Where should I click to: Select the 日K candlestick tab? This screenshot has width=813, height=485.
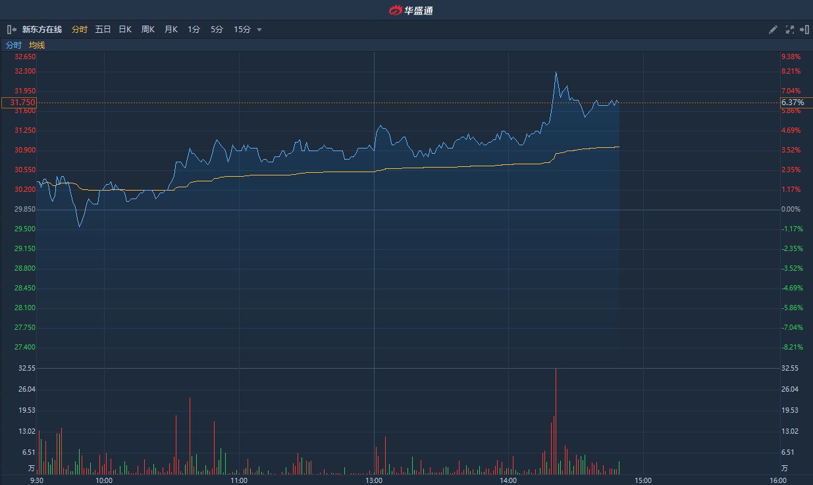pyautogui.click(x=125, y=30)
